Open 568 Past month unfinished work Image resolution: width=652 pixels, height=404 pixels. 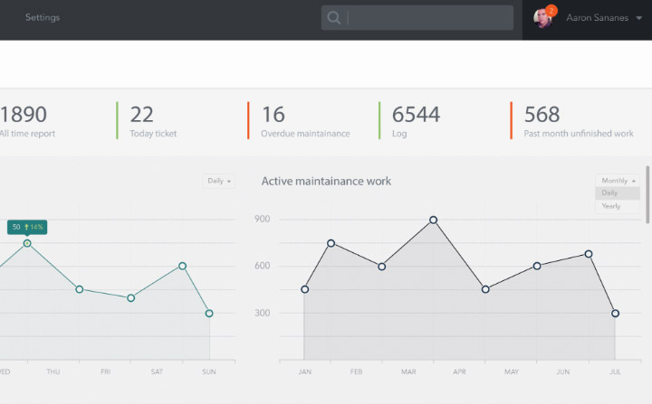click(x=579, y=121)
